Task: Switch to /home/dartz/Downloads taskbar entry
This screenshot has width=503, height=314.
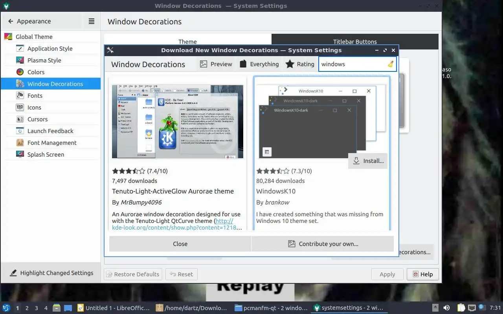Action: (193, 308)
